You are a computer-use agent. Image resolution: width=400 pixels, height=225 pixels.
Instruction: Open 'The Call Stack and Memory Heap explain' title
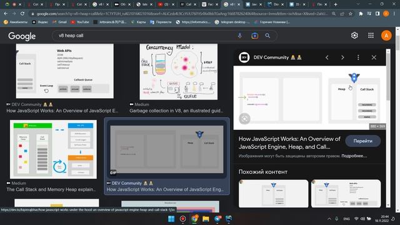(51, 189)
